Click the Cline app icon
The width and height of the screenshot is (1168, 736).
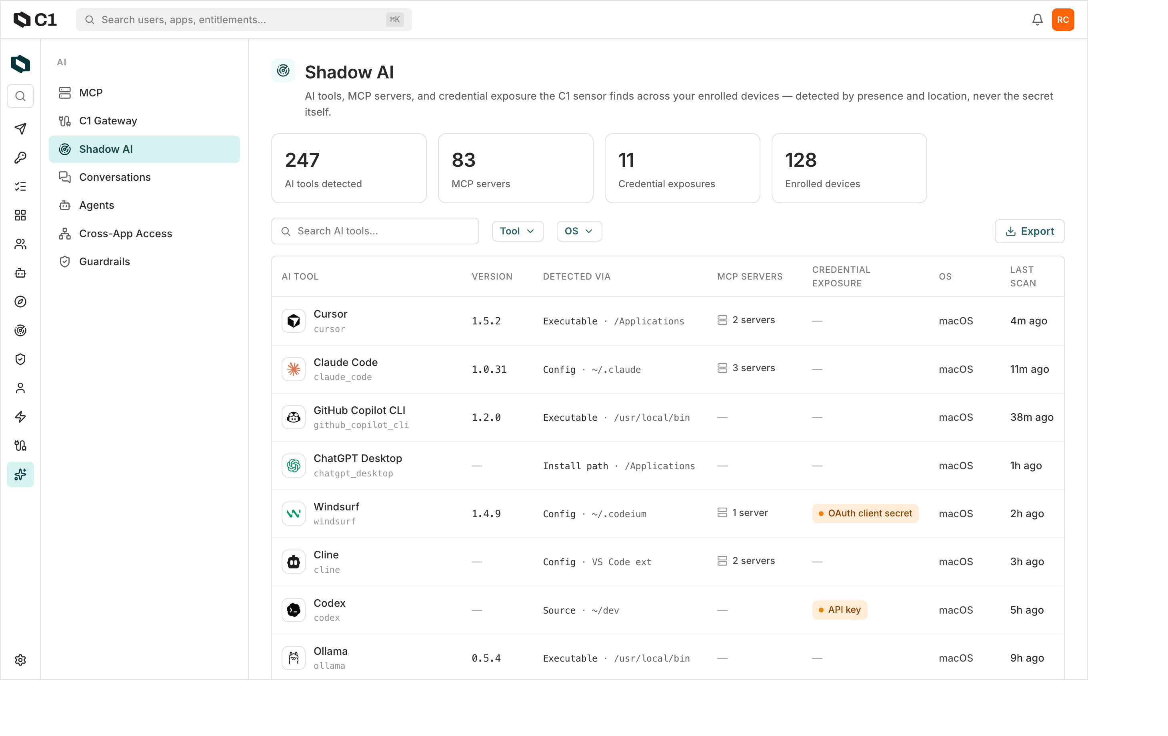[294, 562]
